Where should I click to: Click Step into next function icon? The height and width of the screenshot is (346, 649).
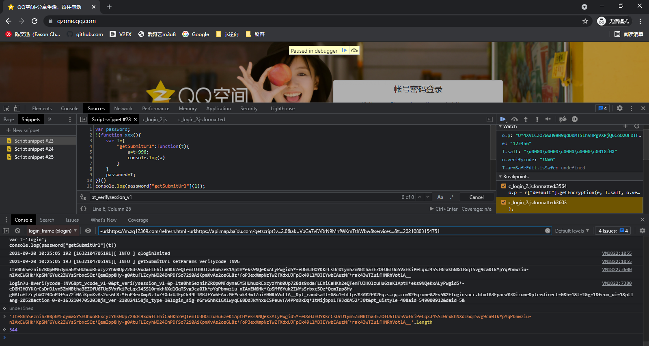526,119
